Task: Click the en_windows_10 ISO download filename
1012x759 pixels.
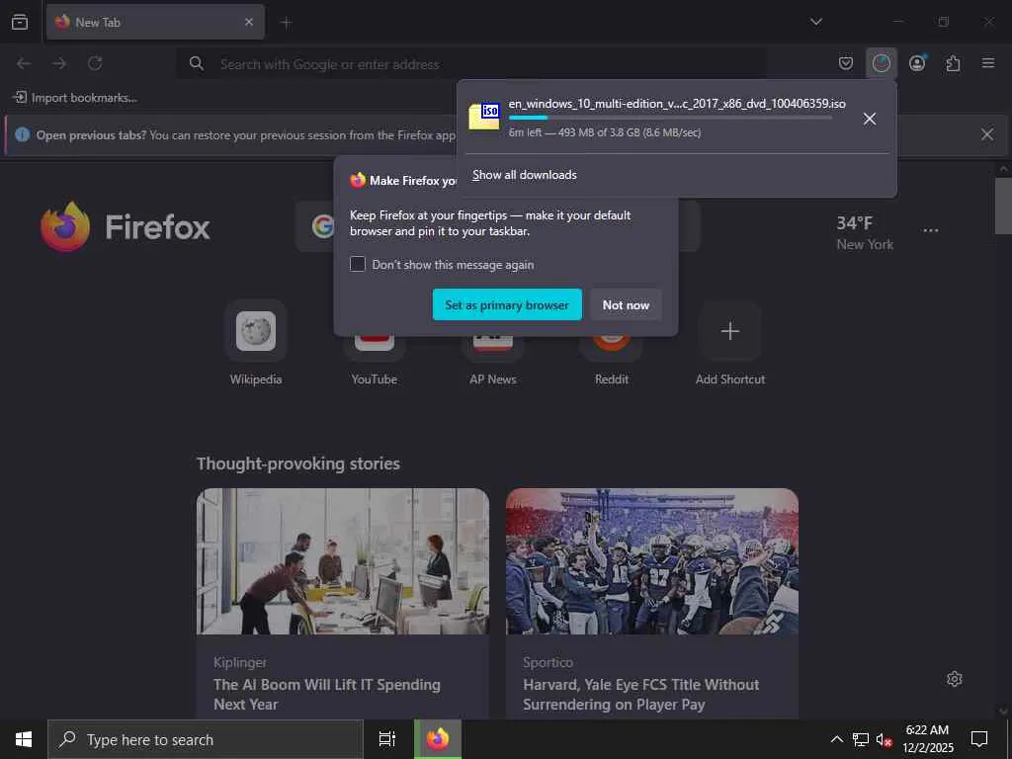Action: click(677, 103)
